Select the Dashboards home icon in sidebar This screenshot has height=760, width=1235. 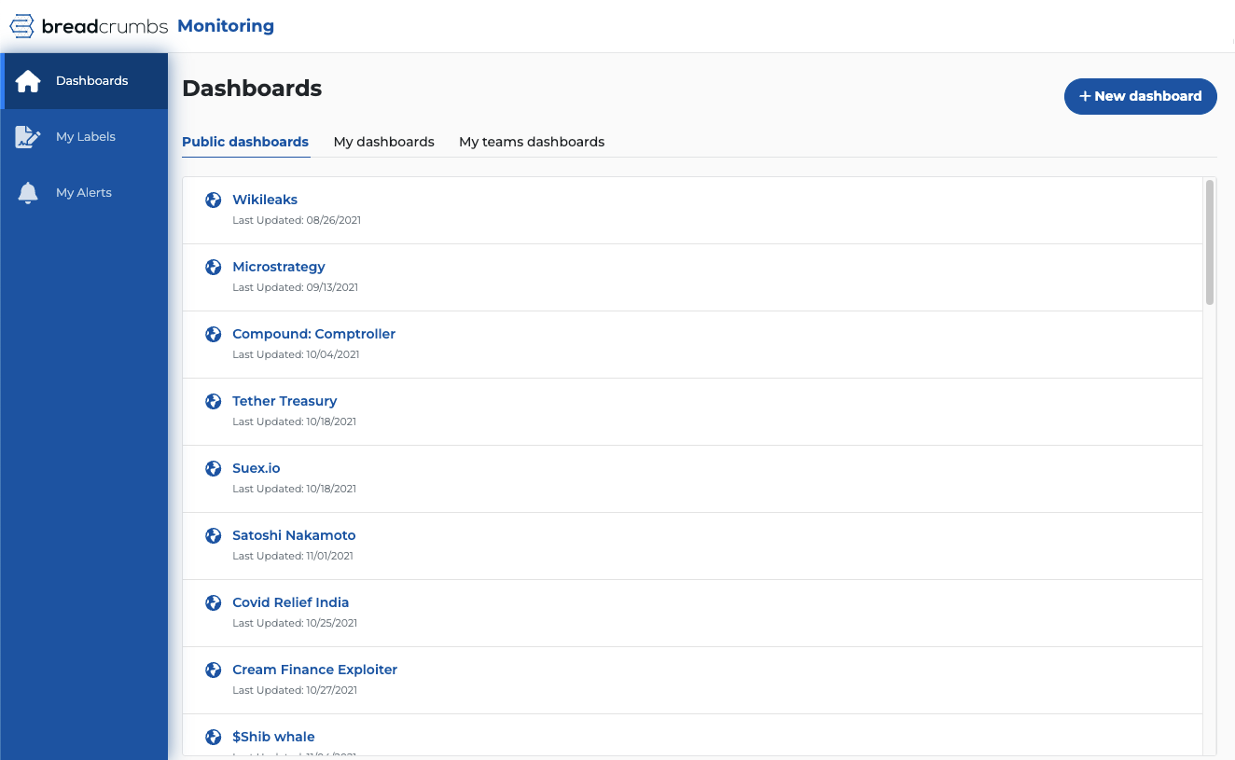(x=28, y=81)
